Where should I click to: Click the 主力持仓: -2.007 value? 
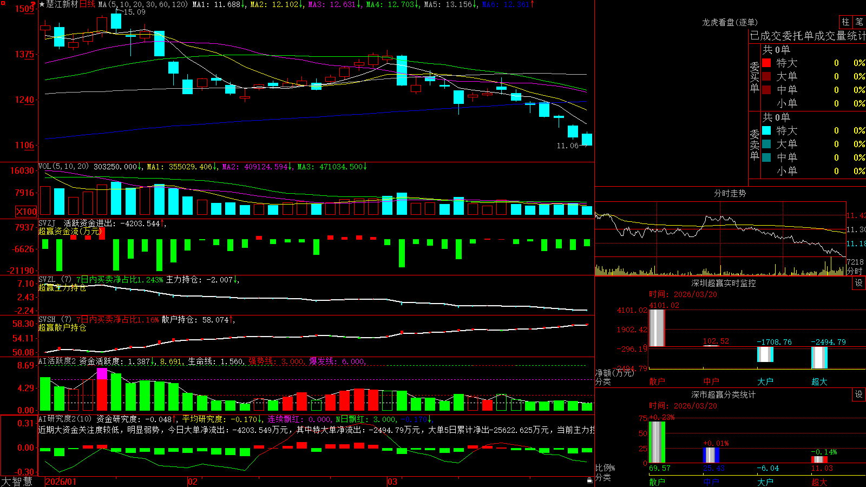199,280
